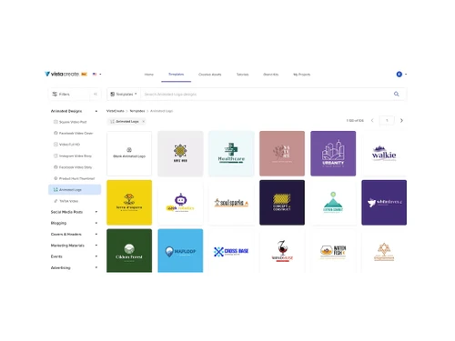The width and height of the screenshot is (455, 341).
Task: Expand the Events category
Action: point(96,256)
